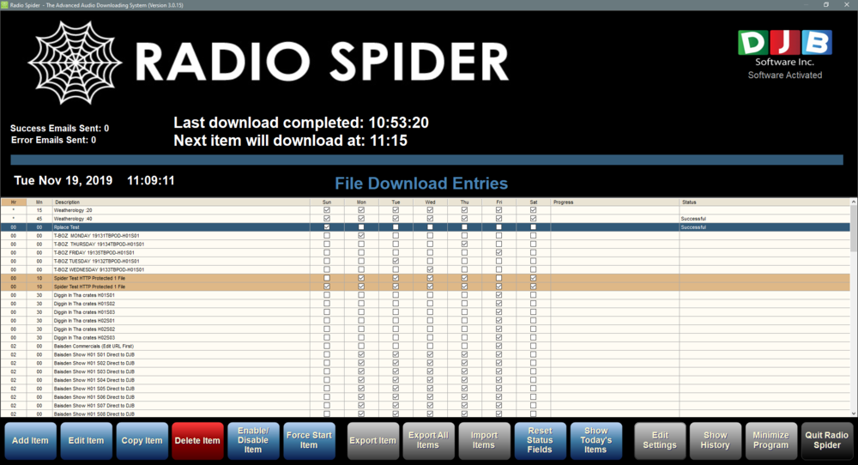Click the entries list vertical scrollbar down arrow
This screenshot has height=465, width=858.
[x=853, y=413]
